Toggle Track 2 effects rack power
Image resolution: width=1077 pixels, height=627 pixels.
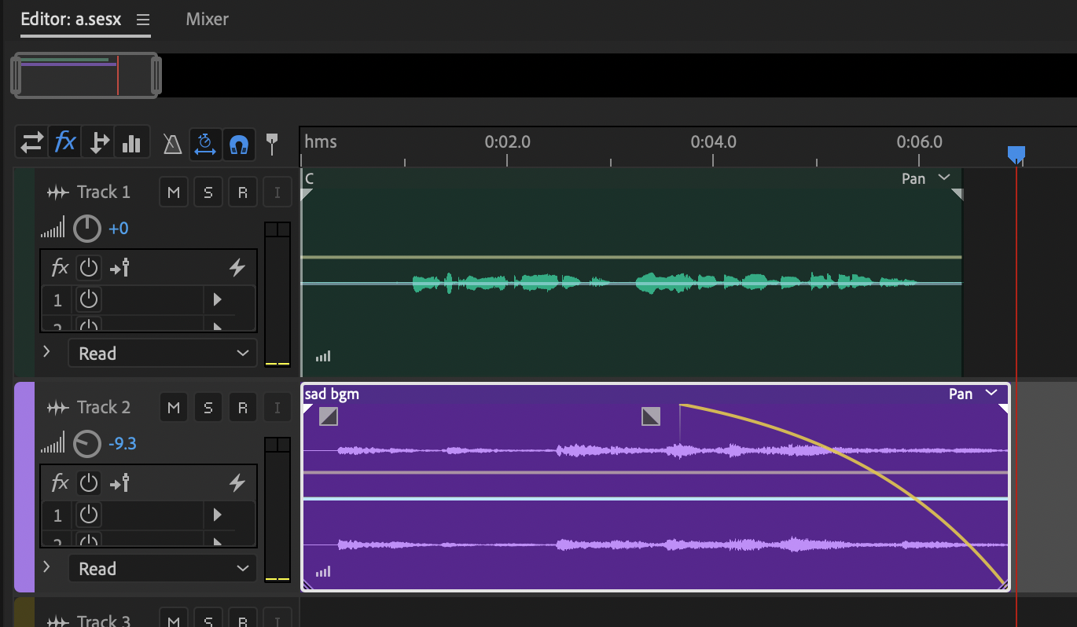click(x=89, y=482)
